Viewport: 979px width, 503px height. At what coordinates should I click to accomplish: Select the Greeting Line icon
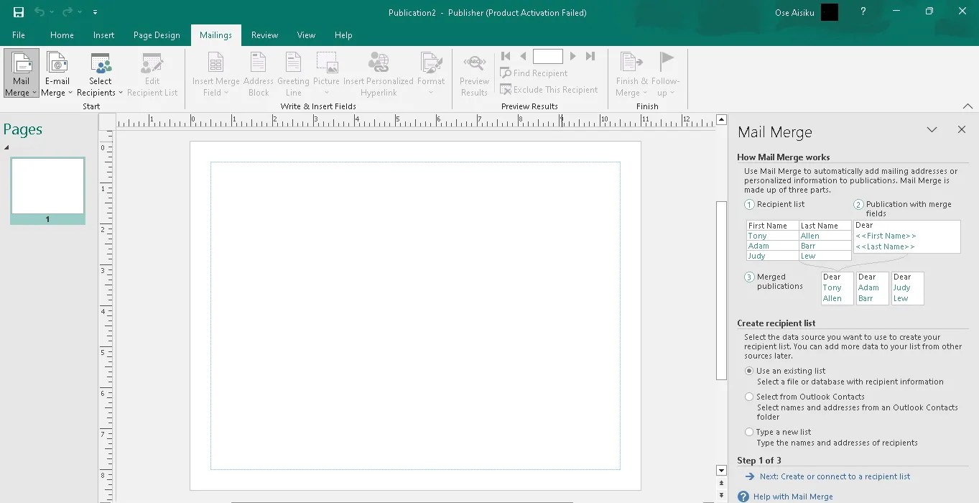click(x=292, y=72)
